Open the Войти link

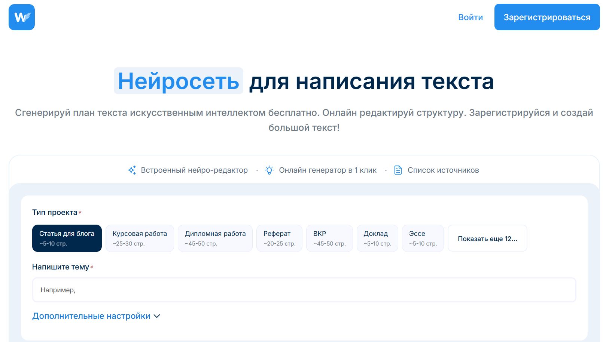click(470, 17)
